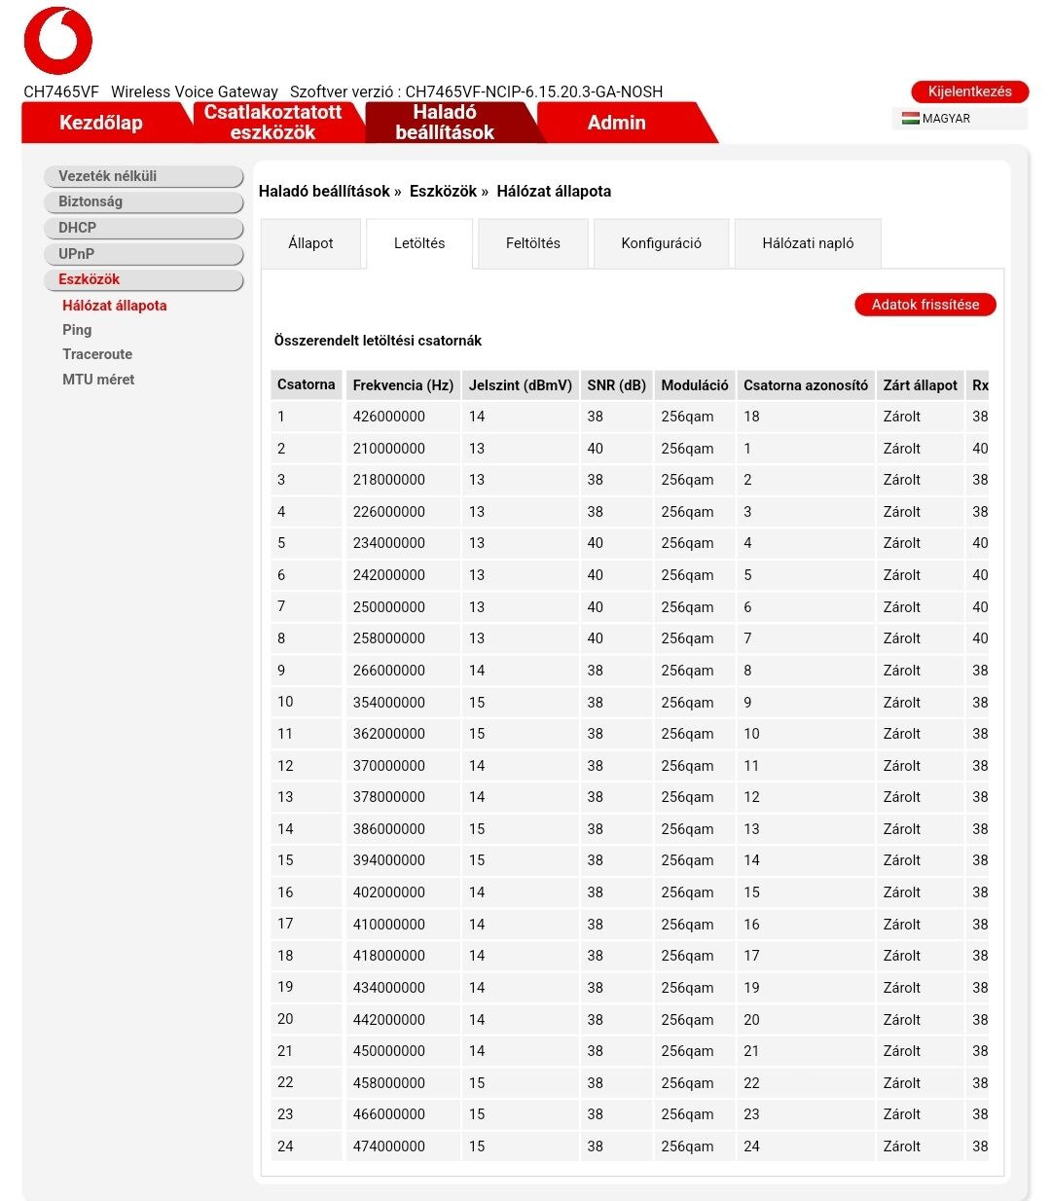This screenshot has width=1051, height=1201.
Task: Click frequency value 210000000
Action: [389, 449]
